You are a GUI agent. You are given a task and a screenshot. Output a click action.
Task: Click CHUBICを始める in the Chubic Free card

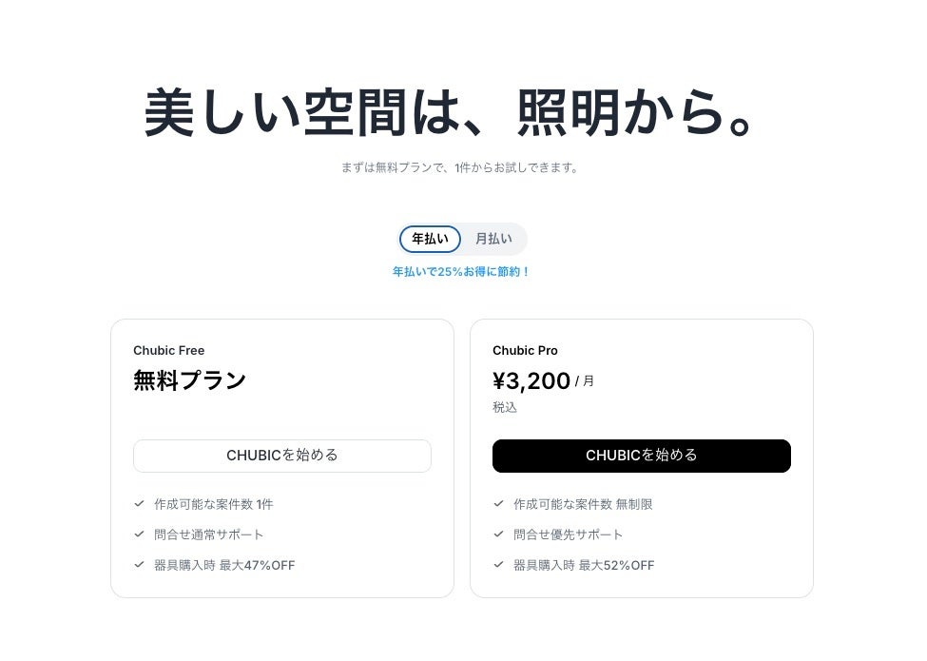point(281,456)
